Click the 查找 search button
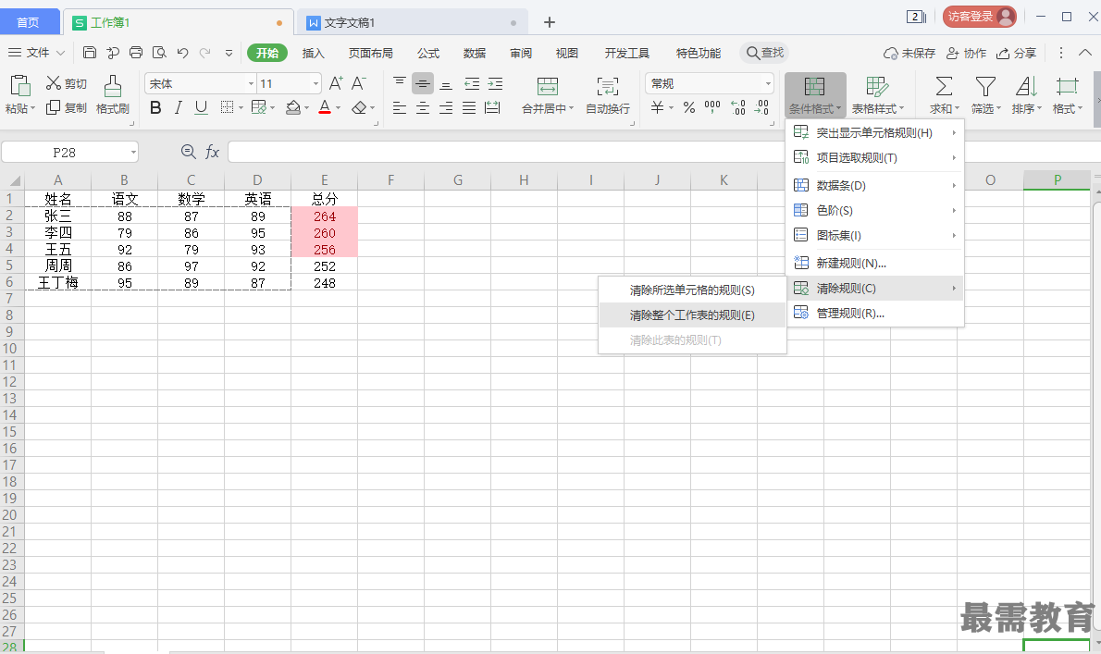 (x=764, y=53)
